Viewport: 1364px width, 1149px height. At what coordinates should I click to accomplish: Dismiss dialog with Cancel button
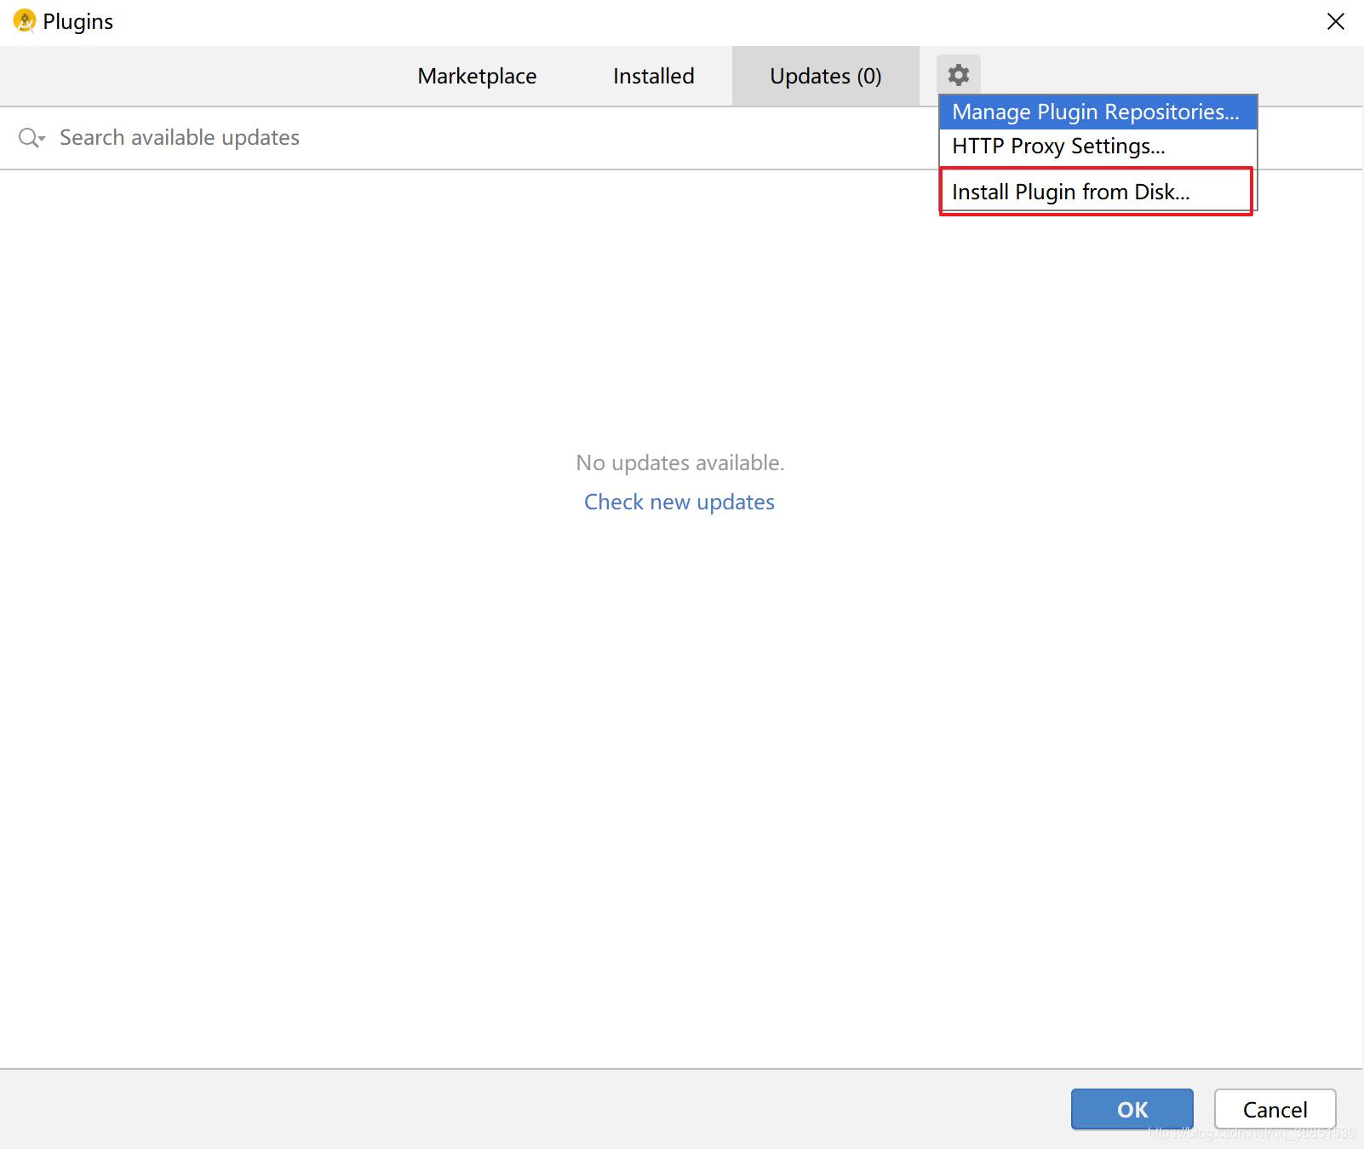coord(1275,1109)
